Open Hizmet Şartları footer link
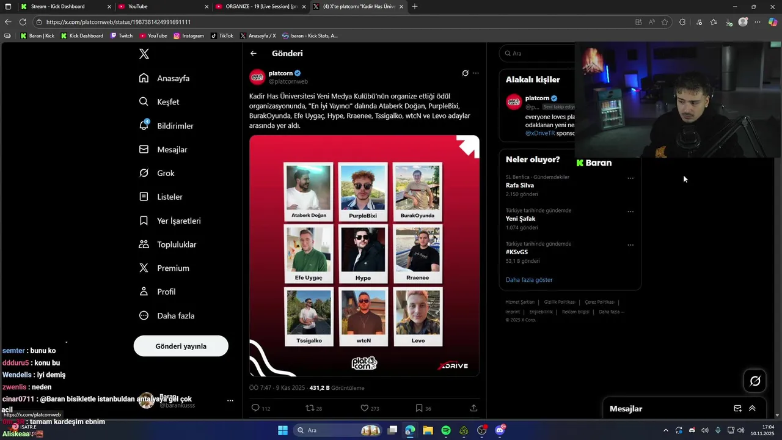 click(520, 302)
